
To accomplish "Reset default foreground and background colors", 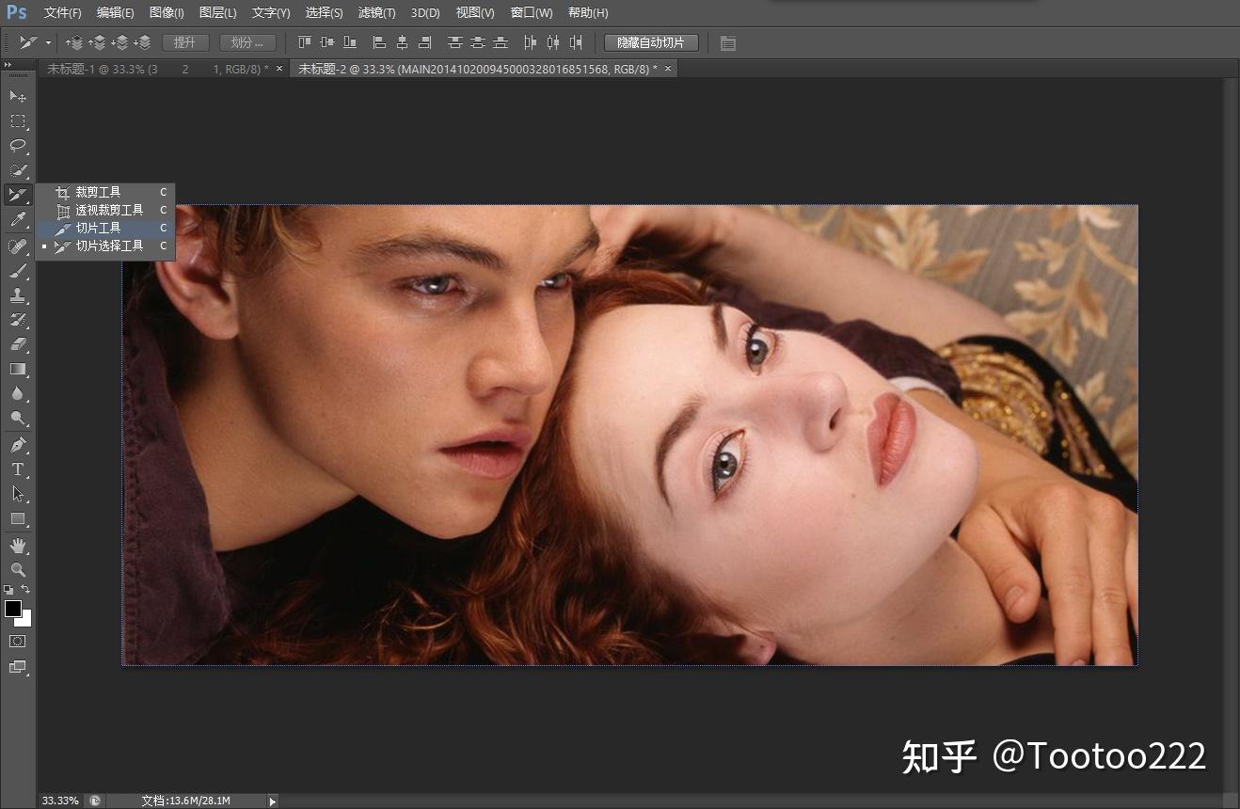I will [8, 590].
